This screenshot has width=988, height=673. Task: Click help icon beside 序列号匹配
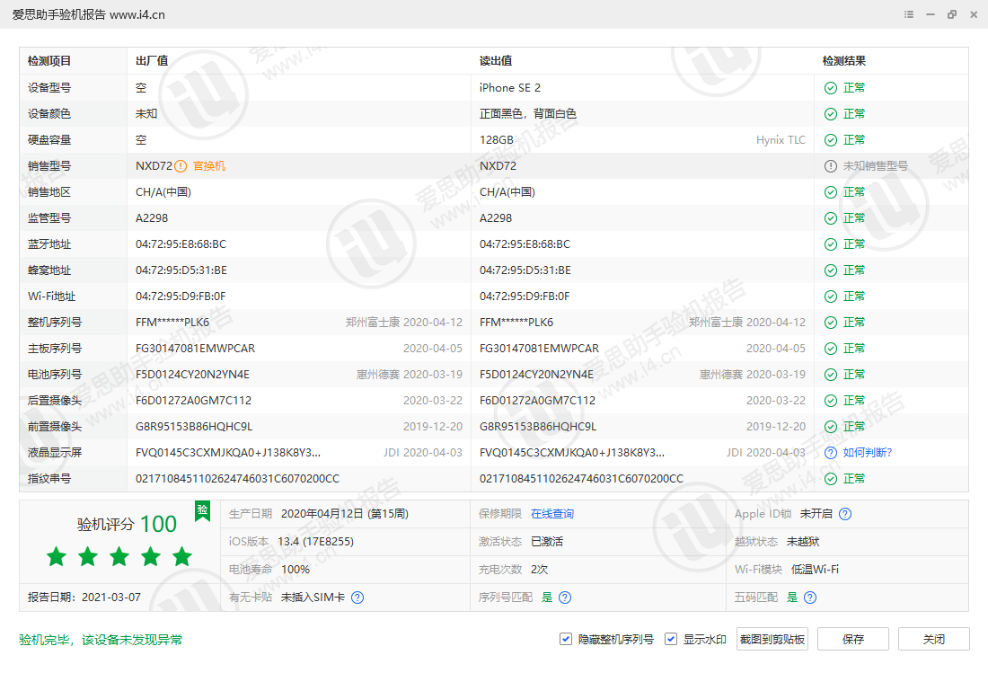tap(565, 598)
